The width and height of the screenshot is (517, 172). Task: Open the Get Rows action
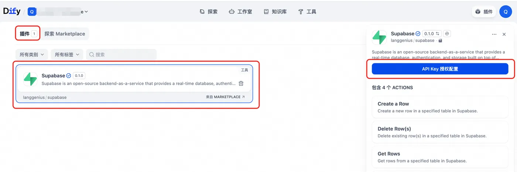440,157
